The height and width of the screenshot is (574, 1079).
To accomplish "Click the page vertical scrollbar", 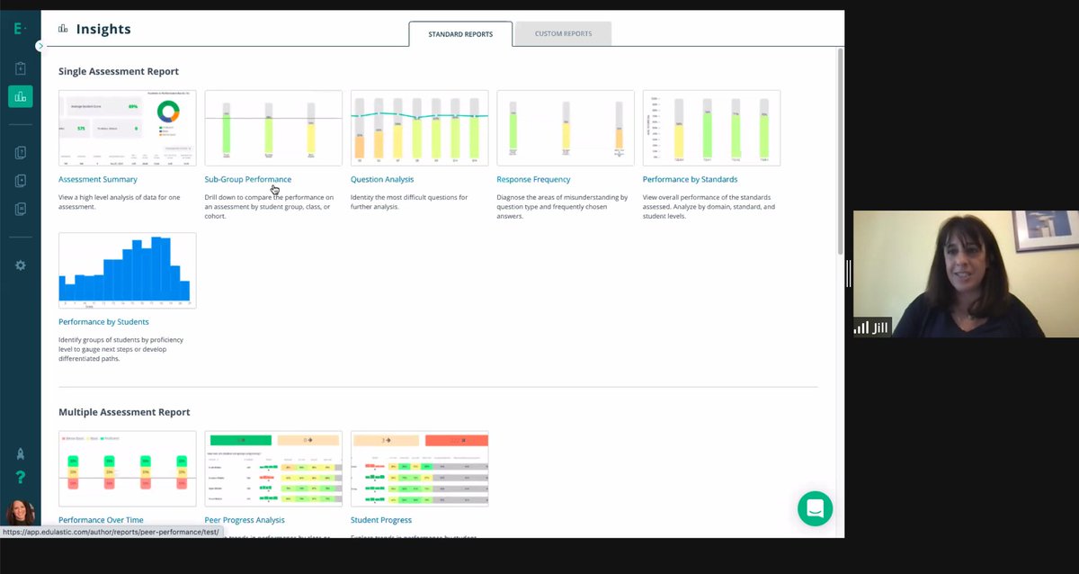I will coord(840,150).
